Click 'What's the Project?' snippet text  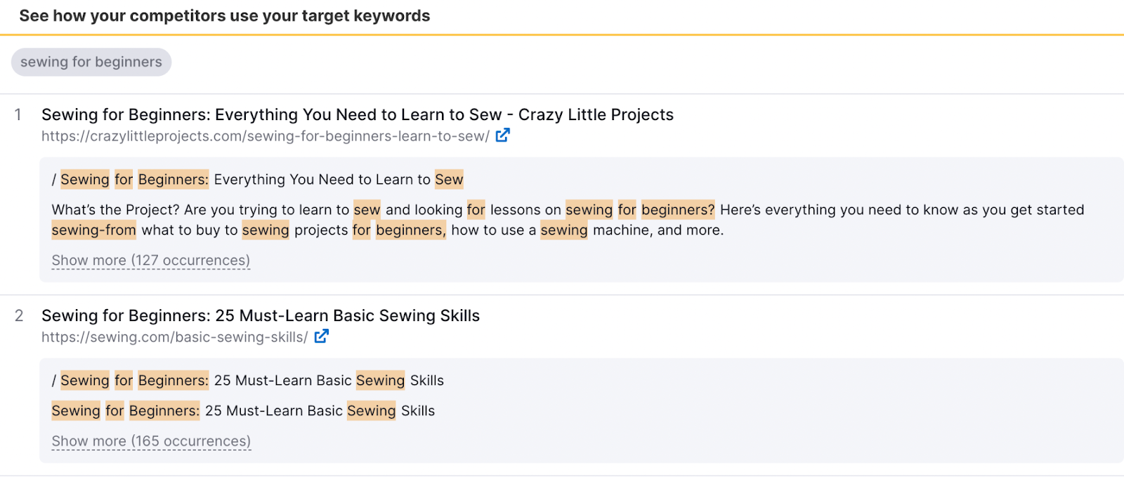coord(116,209)
